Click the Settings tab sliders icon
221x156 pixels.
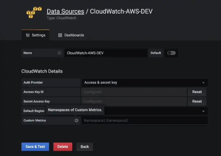[x=28, y=35]
